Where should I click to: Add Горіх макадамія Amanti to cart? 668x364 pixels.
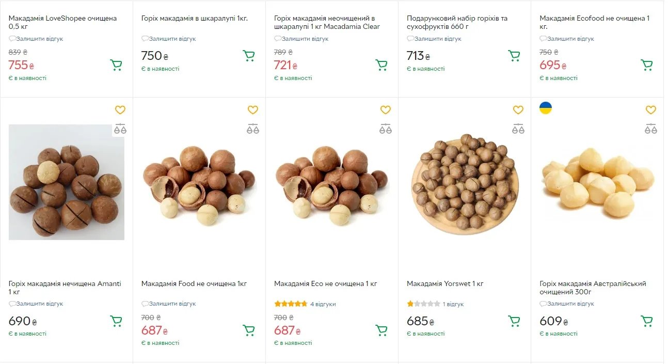click(x=116, y=321)
